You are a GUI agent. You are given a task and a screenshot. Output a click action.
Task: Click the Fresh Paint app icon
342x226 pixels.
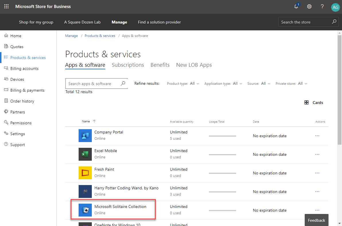pos(85,173)
